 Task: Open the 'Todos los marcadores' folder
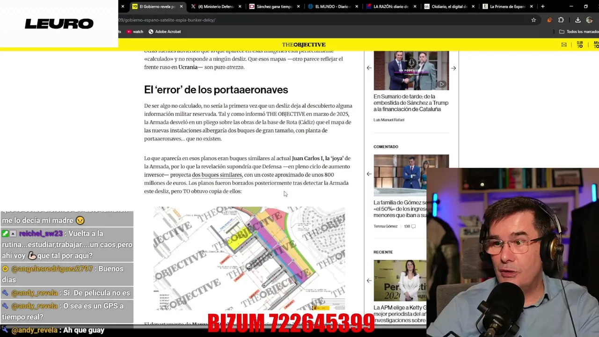[x=579, y=32]
